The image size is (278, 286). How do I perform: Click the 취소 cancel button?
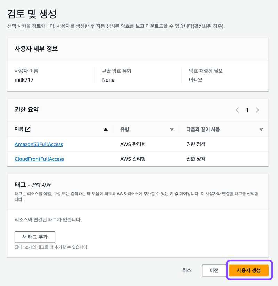[x=187, y=270]
